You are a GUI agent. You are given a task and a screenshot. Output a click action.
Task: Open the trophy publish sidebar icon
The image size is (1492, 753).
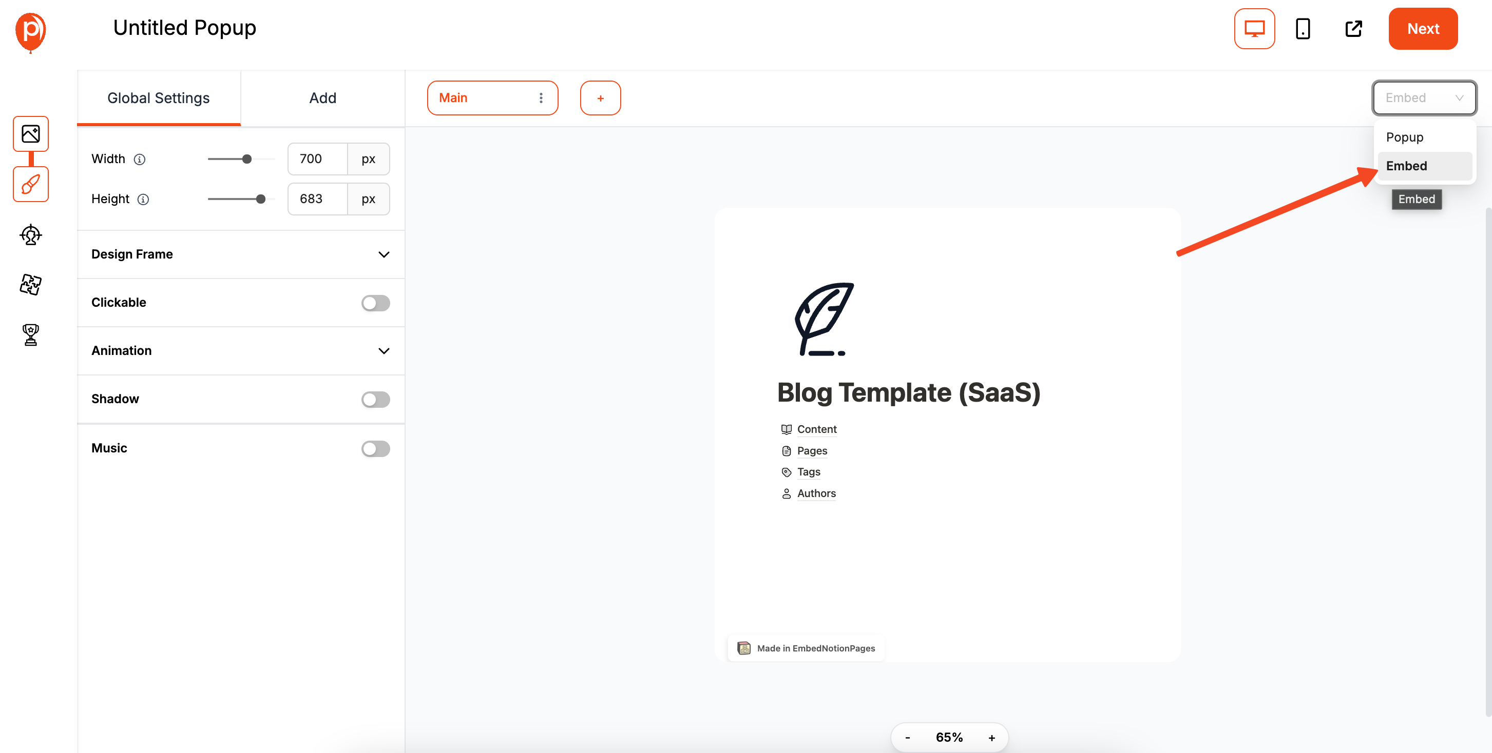[x=31, y=334]
